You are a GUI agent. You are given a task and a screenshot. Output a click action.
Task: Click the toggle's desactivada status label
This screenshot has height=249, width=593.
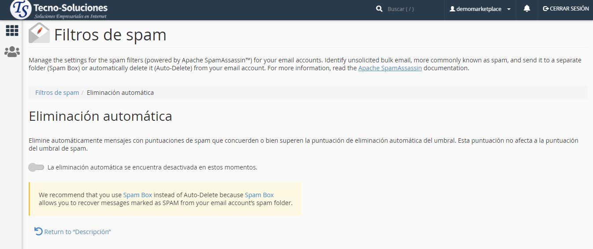coord(152,167)
